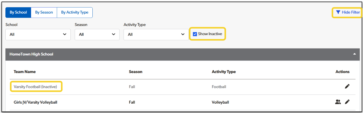Click the Hide Filter link
The width and height of the screenshot is (363, 113).
tap(351, 12)
